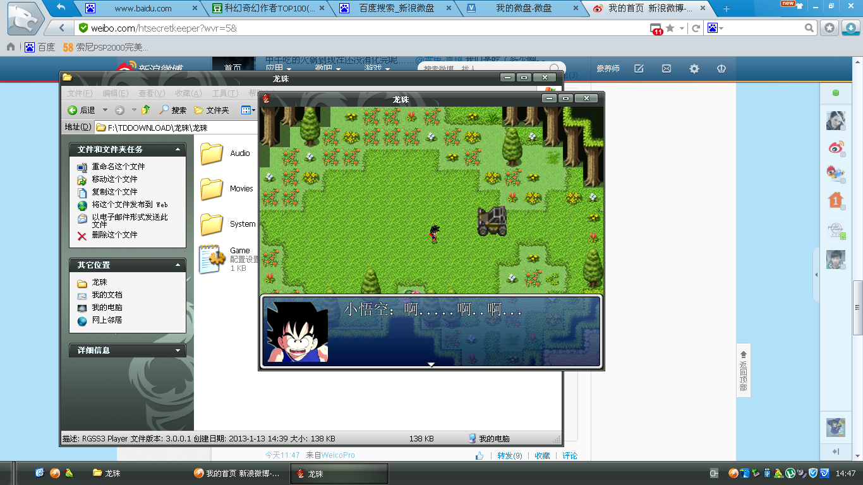
Task: Click the Folders button in Explorer toolbar
Action: (x=211, y=110)
